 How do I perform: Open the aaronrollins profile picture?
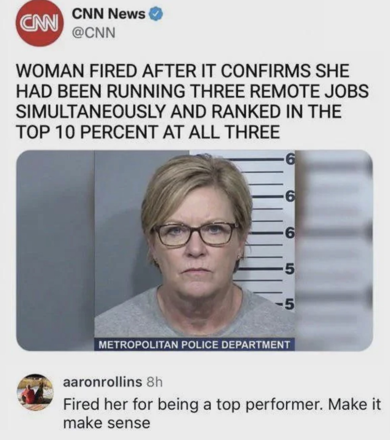(x=35, y=392)
